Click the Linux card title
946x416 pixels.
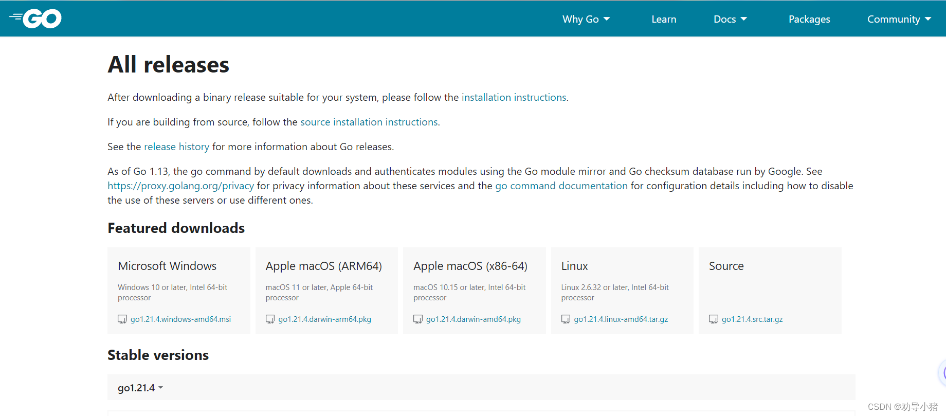click(x=574, y=266)
